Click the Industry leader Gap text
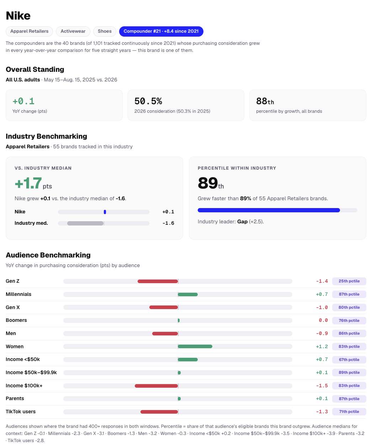The height and width of the screenshot is (446, 372). pos(231,222)
